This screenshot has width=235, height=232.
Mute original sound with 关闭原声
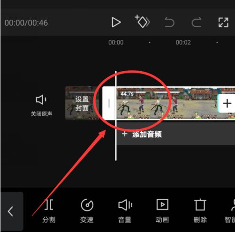(x=41, y=105)
